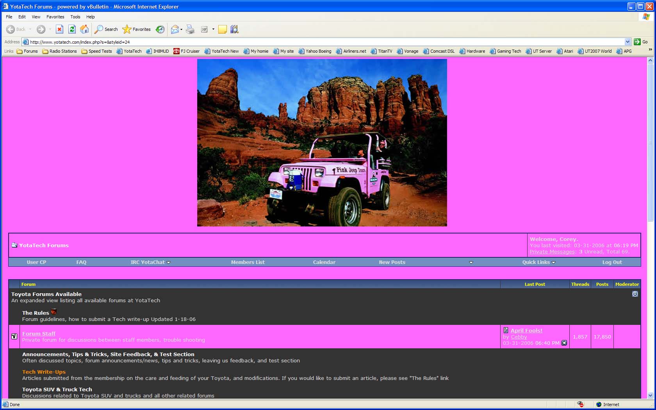Open the Tech Write-Ups forum
The height and width of the screenshot is (410, 656).
point(44,372)
